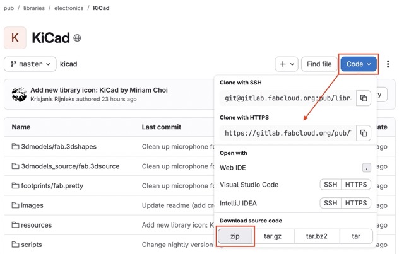Click the public visibility globe icon
This screenshot has height=254, width=404.
click(77, 38)
